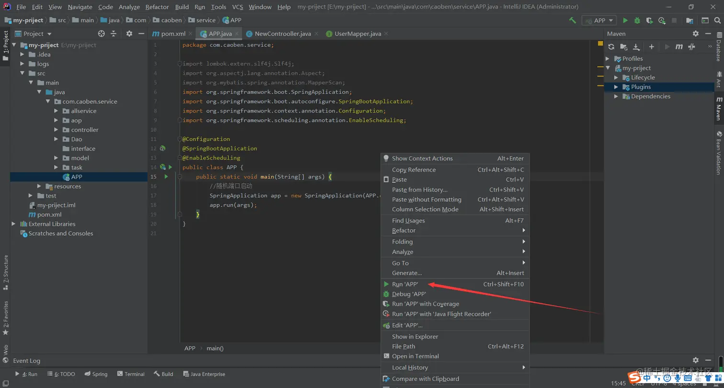Choose Find Usages in context menu
The width and height of the screenshot is (724, 388).
coord(455,221)
